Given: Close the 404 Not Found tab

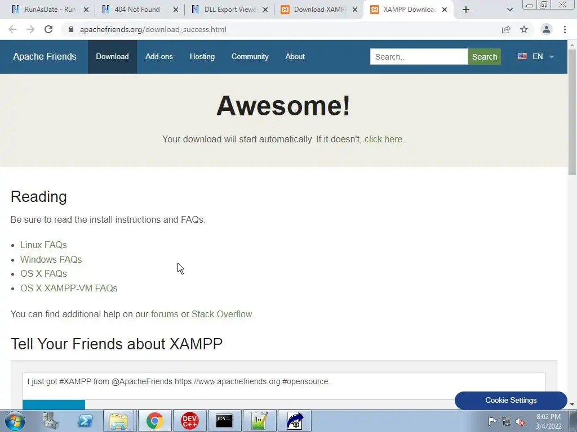Looking at the screenshot, I should pos(176,10).
